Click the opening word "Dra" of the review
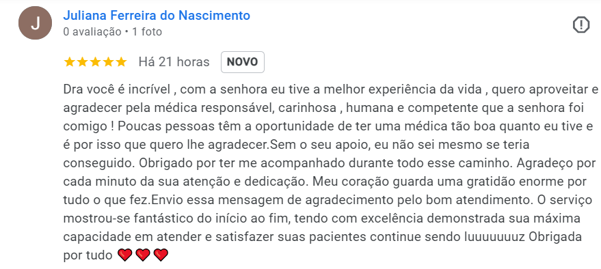Viewport: 601px width, 269px height. coord(74,90)
